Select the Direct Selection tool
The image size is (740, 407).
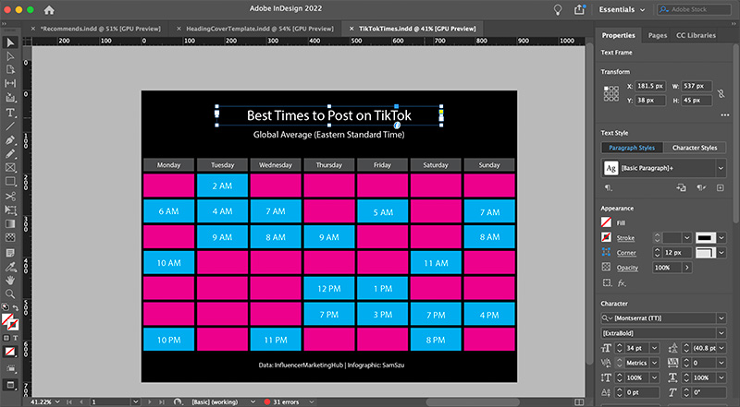[10, 56]
